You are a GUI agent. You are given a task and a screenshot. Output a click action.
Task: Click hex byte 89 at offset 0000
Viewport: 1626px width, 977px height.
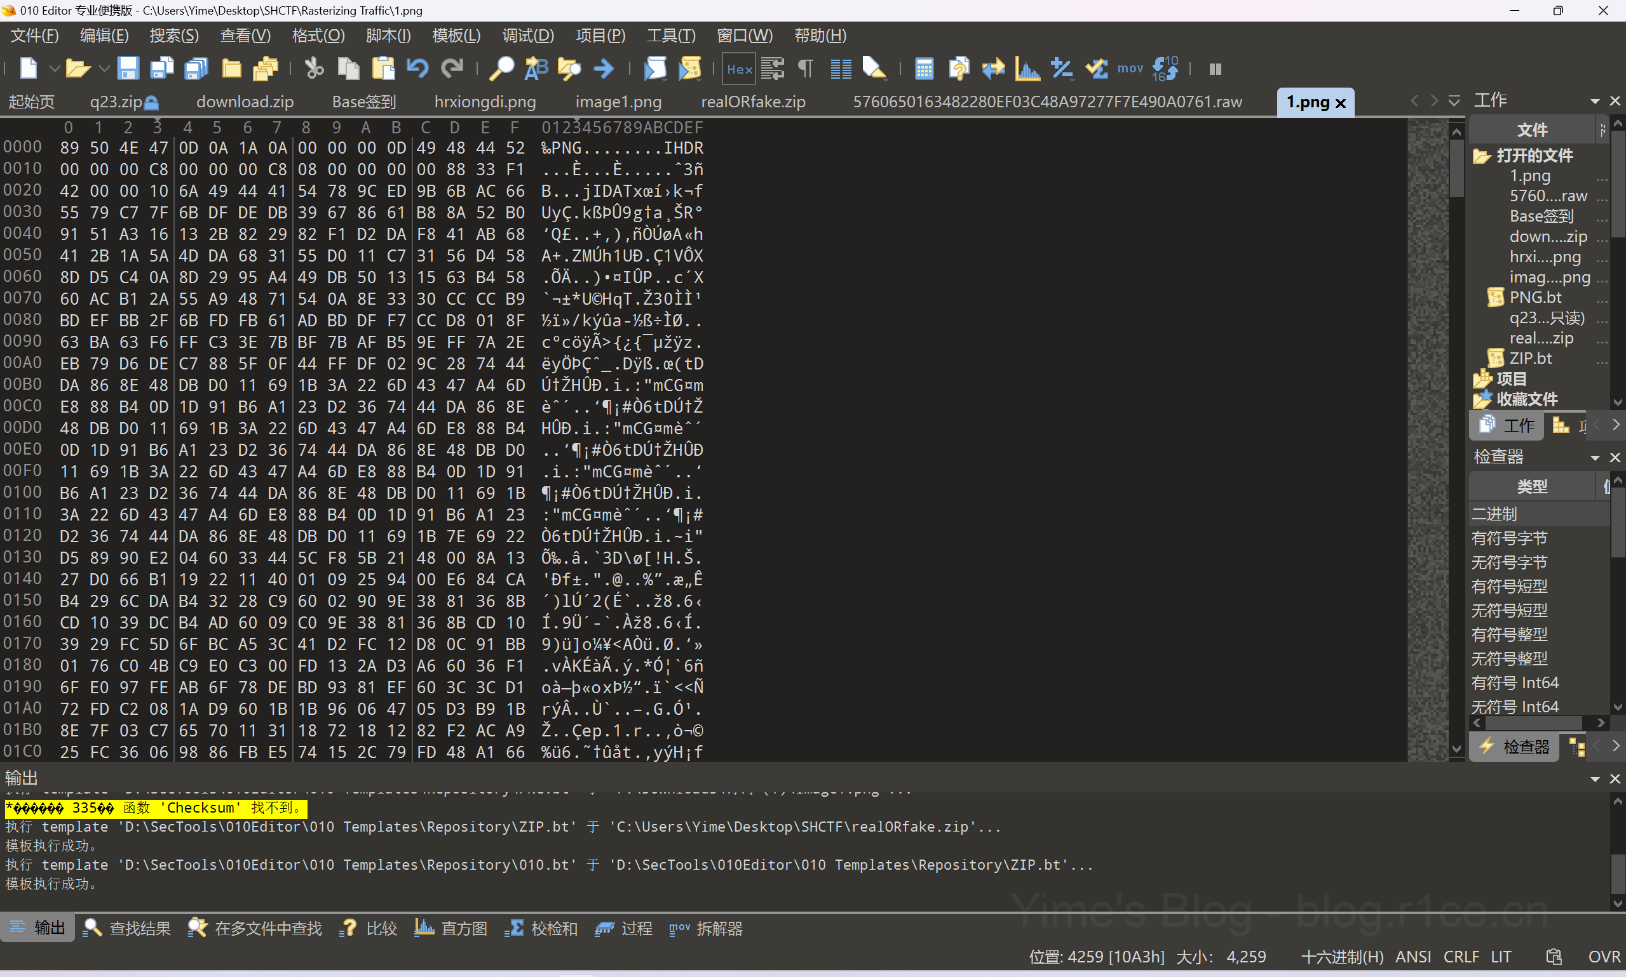point(69,148)
